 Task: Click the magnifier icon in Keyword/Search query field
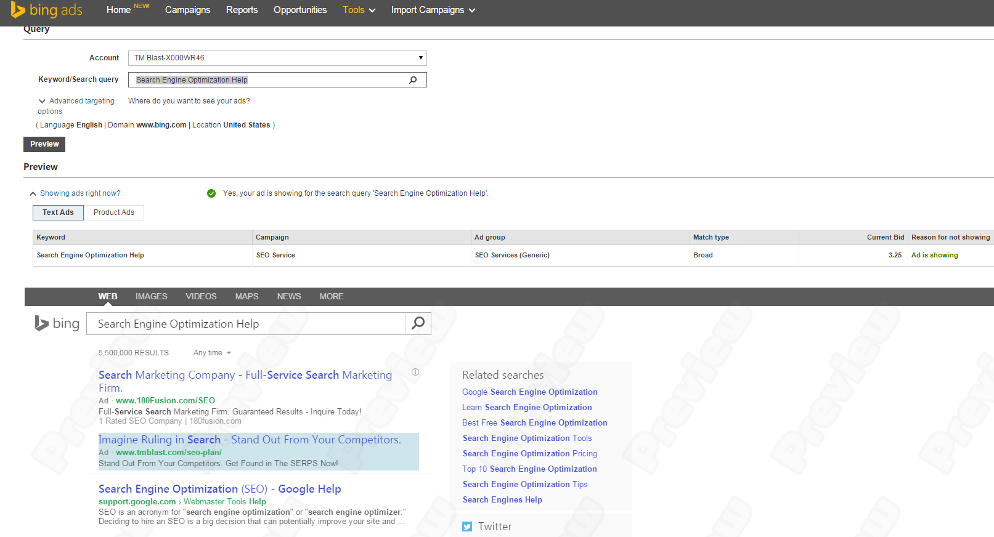pos(413,80)
